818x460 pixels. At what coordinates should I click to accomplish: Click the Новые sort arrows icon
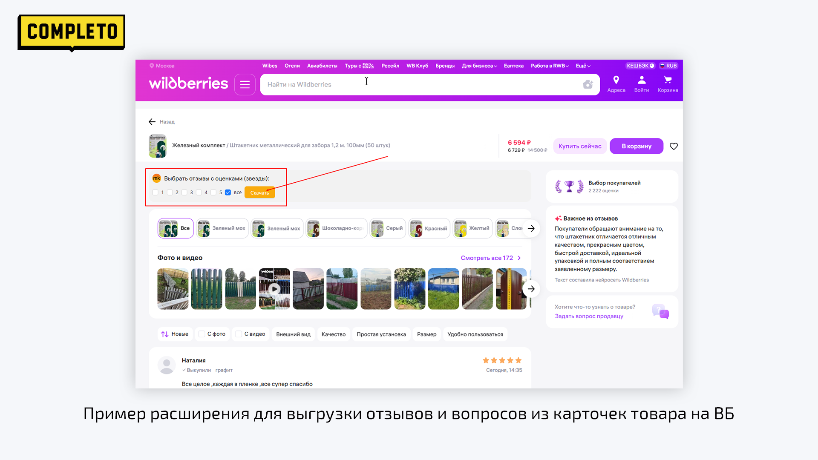pos(165,334)
